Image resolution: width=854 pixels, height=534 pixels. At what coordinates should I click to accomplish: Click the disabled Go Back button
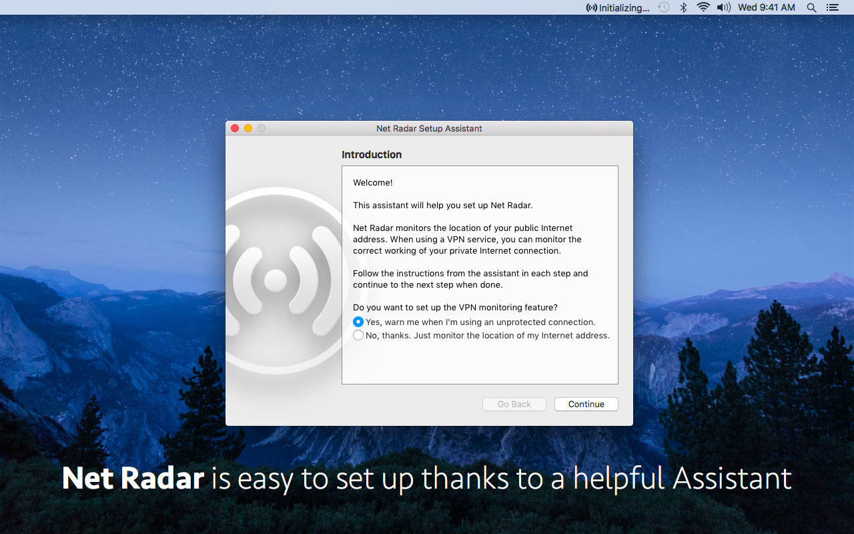(x=514, y=404)
